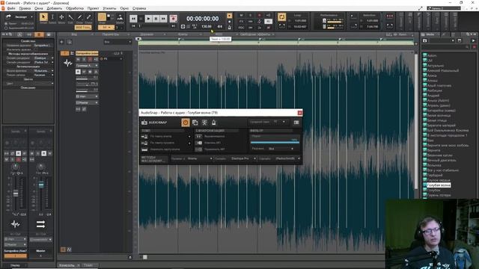Arm the transport Record button

click(x=173, y=19)
